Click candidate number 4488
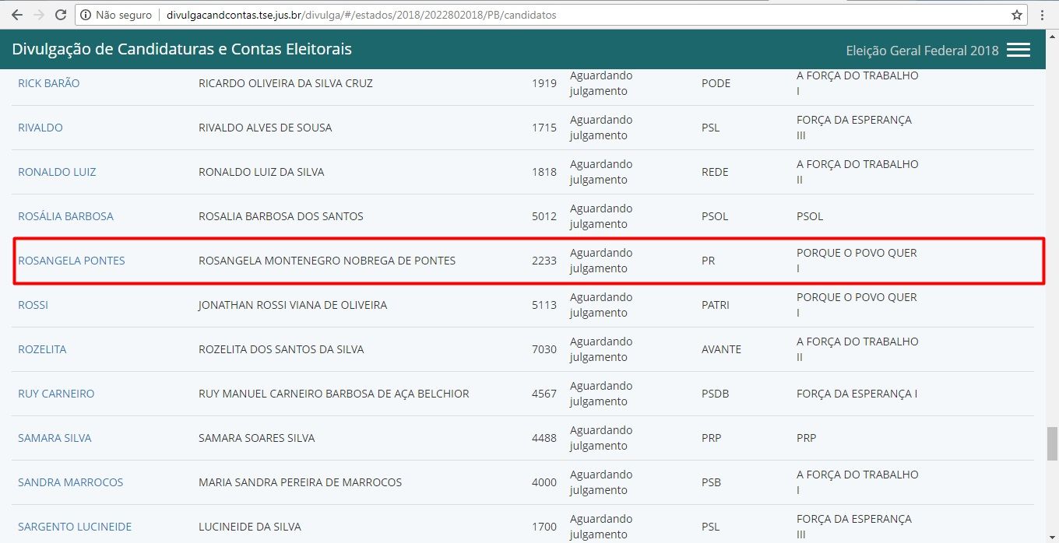This screenshot has width=1059, height=543. [544, 438]
